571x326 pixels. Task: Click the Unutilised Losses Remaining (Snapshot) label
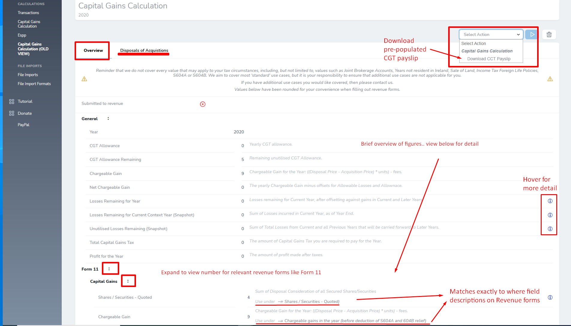pos(128,229)
